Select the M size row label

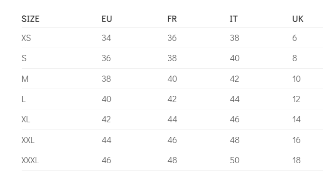point(25,79)
